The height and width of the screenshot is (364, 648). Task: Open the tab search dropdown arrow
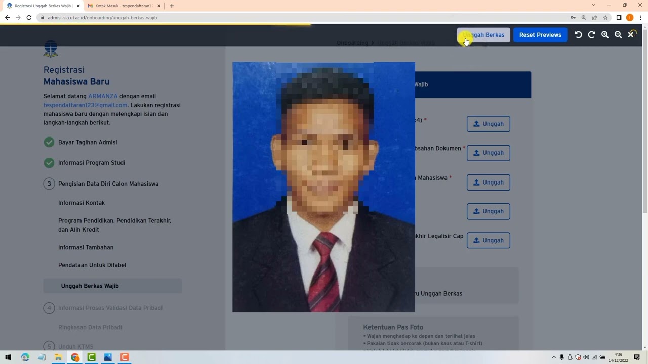tap(594, 5)
